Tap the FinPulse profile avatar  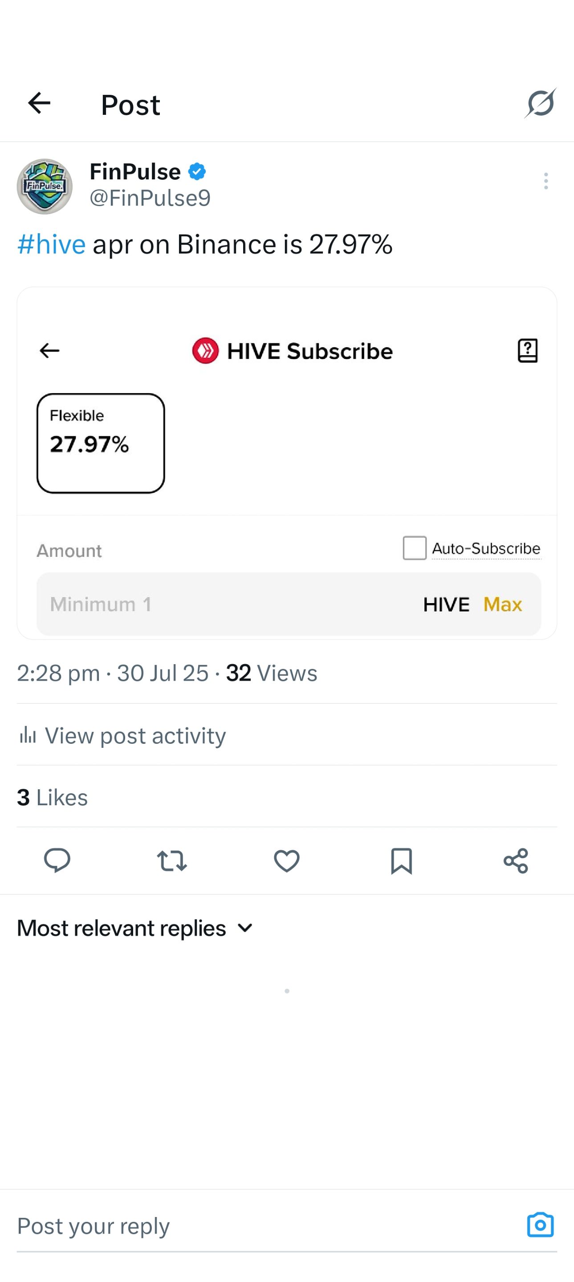45,186
